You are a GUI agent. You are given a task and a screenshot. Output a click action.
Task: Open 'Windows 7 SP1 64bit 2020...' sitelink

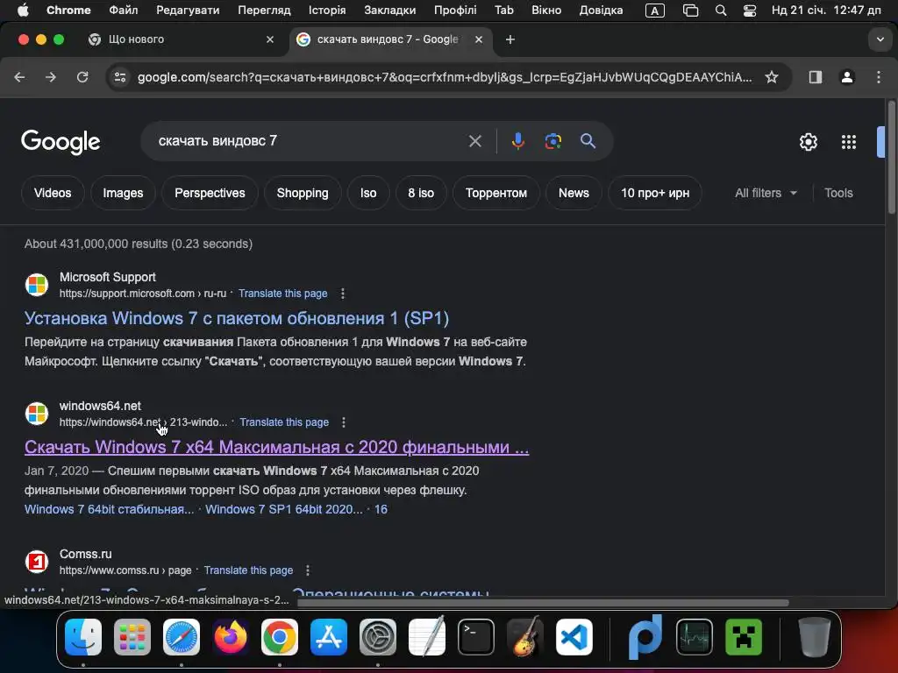(284, 509)
